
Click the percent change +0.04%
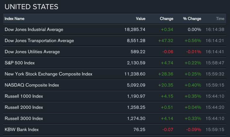coord(193,107)
